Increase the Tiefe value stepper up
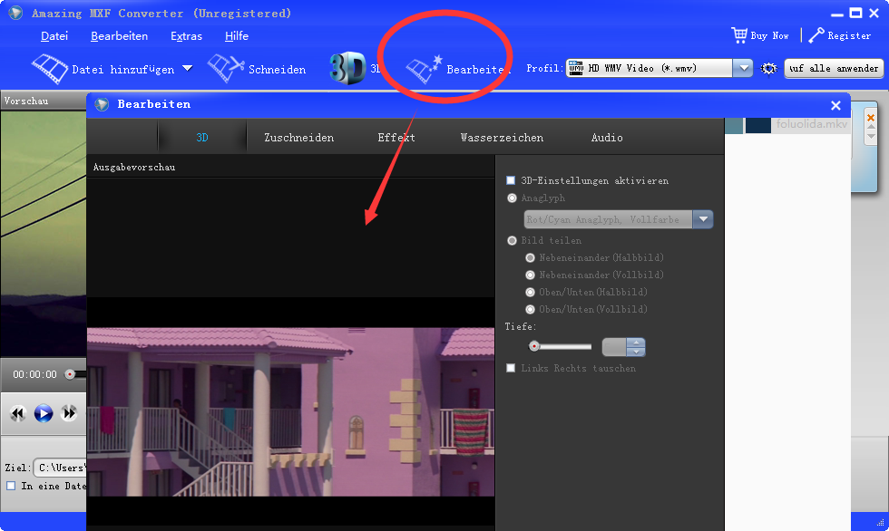The image size is (889, 531). pos(636,342)
